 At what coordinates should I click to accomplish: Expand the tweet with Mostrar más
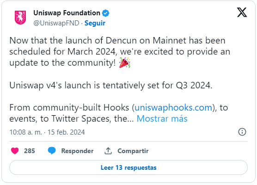pos(162,118)
